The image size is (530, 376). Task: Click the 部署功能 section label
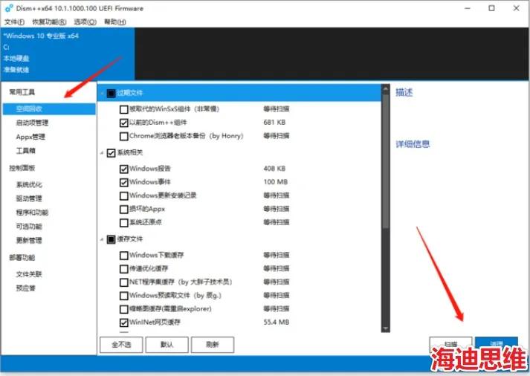coord(22,258)
